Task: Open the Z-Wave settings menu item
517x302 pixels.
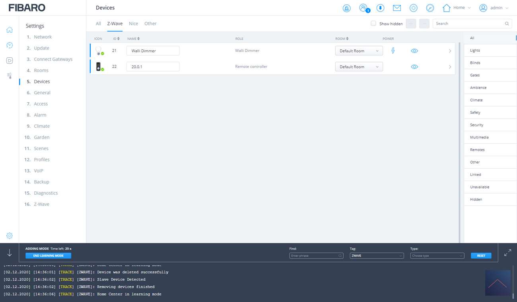Action: tap(41, 204)
